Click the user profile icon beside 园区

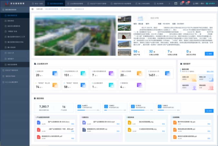point(194,4)
